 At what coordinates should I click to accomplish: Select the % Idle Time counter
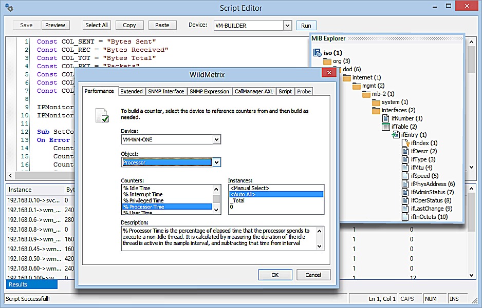(x=167, y=188)
